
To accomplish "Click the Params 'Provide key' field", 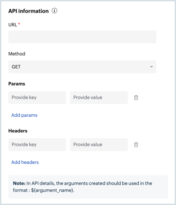I will tap(37, 98).
